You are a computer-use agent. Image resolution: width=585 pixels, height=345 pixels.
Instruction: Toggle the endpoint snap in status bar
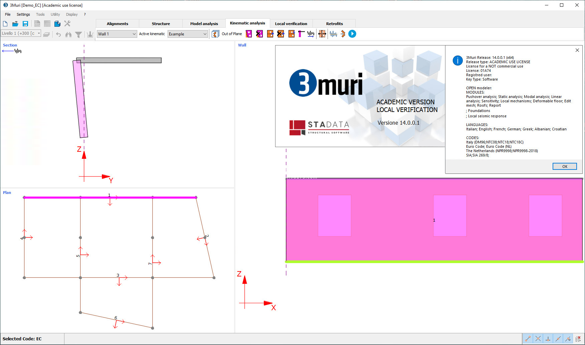pyautogui.click(x=528, y=339)
